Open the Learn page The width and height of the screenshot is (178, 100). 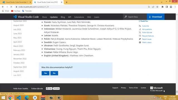click(x=97, y=17)
